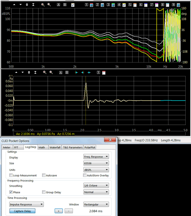The image size is (191, 216).
Task: Select overlay number 1 in frequency toolbar
Action: 86,5
